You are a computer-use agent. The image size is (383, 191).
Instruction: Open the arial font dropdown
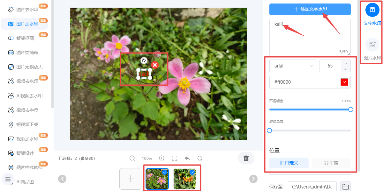pyautogui.click(x=293, y=66)
